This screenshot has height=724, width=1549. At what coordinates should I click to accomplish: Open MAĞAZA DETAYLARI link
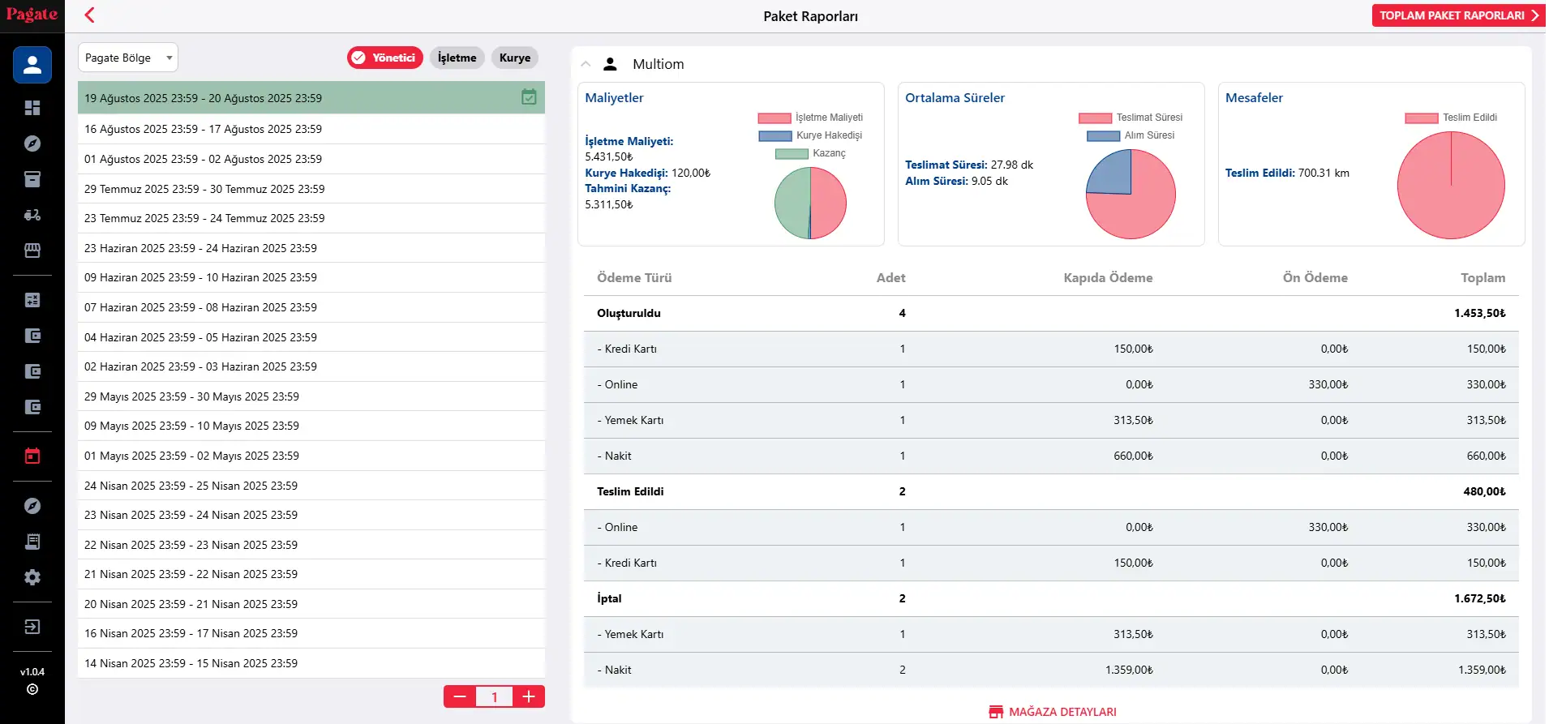tap(1053, 712)
